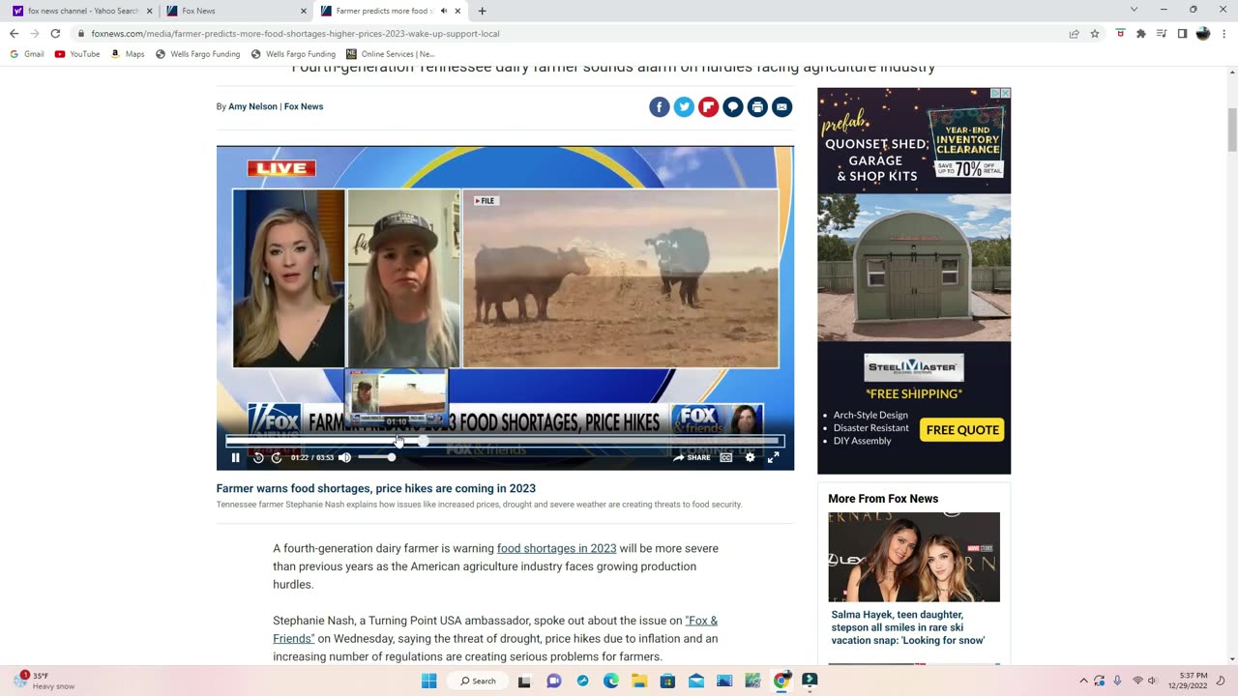The height and width of the screenshot is (696, 1238).
Task: Select Farmer predicts more food tab
Action: pos(391,11)
